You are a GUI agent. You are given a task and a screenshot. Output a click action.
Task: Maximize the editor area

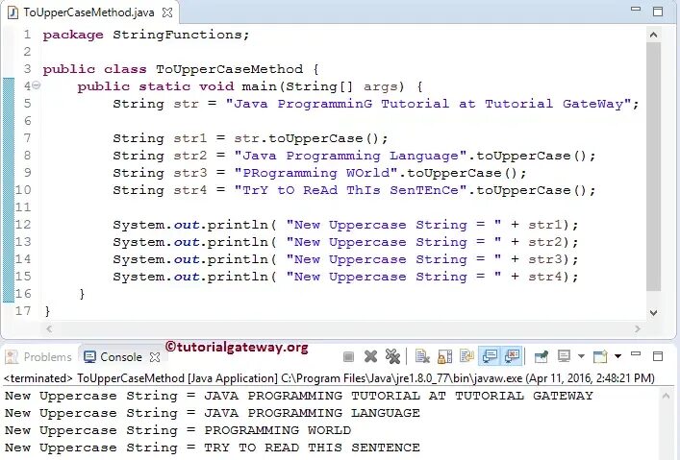coord(658,12)
